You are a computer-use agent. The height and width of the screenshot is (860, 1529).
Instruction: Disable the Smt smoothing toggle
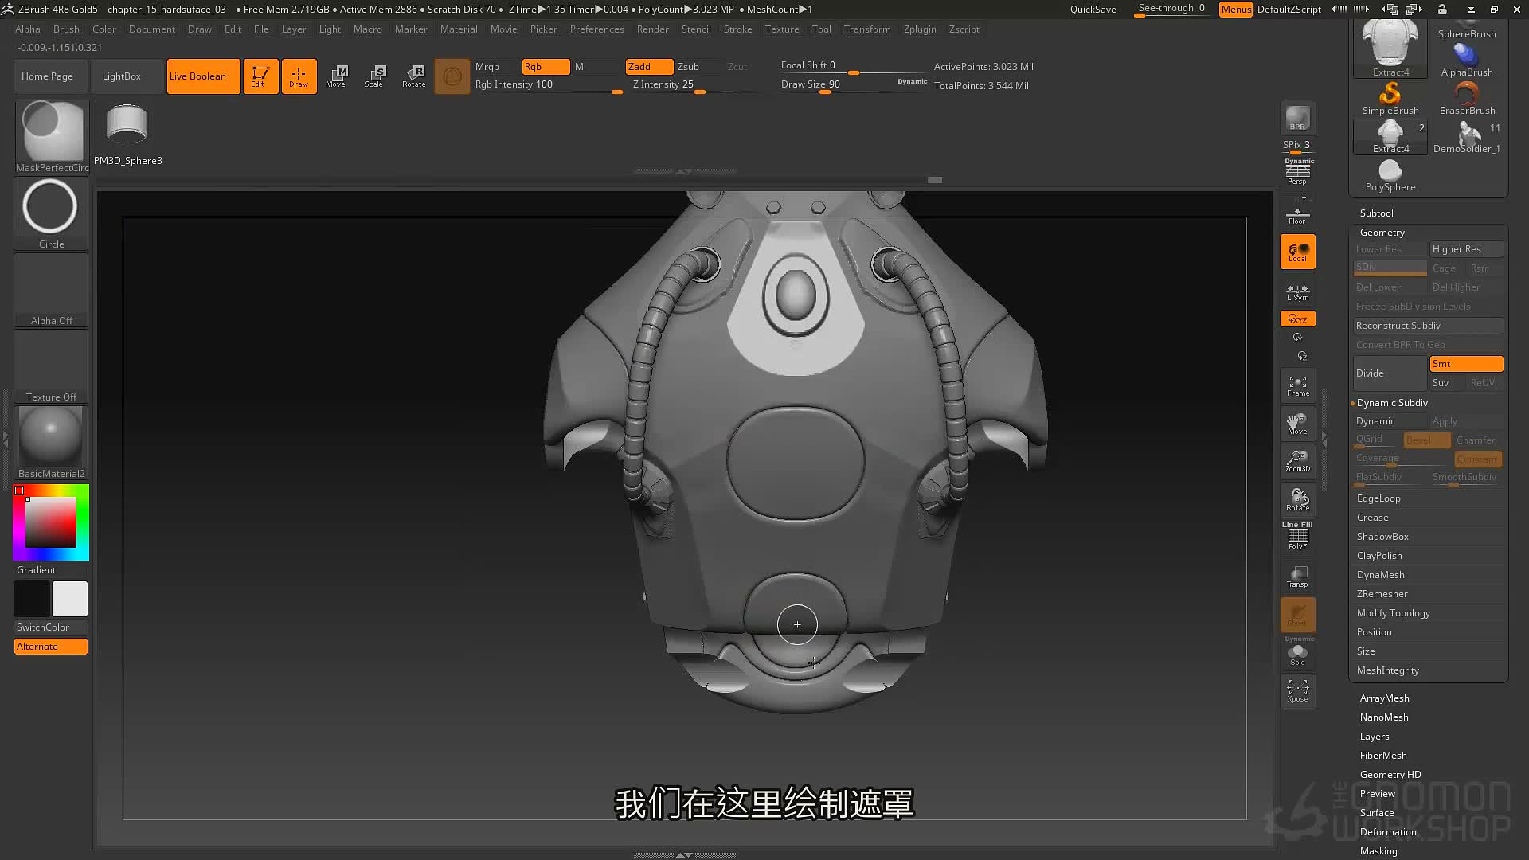click(1466, 364)
